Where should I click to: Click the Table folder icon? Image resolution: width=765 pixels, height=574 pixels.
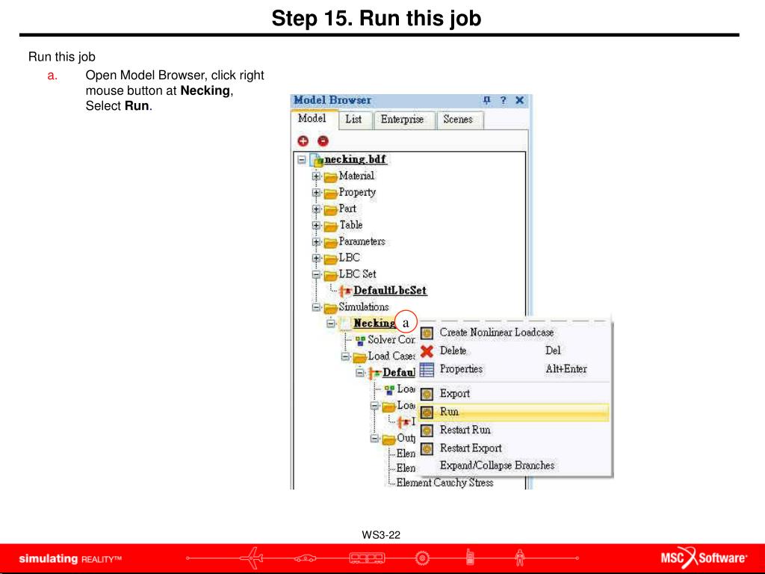coord(331,226)
